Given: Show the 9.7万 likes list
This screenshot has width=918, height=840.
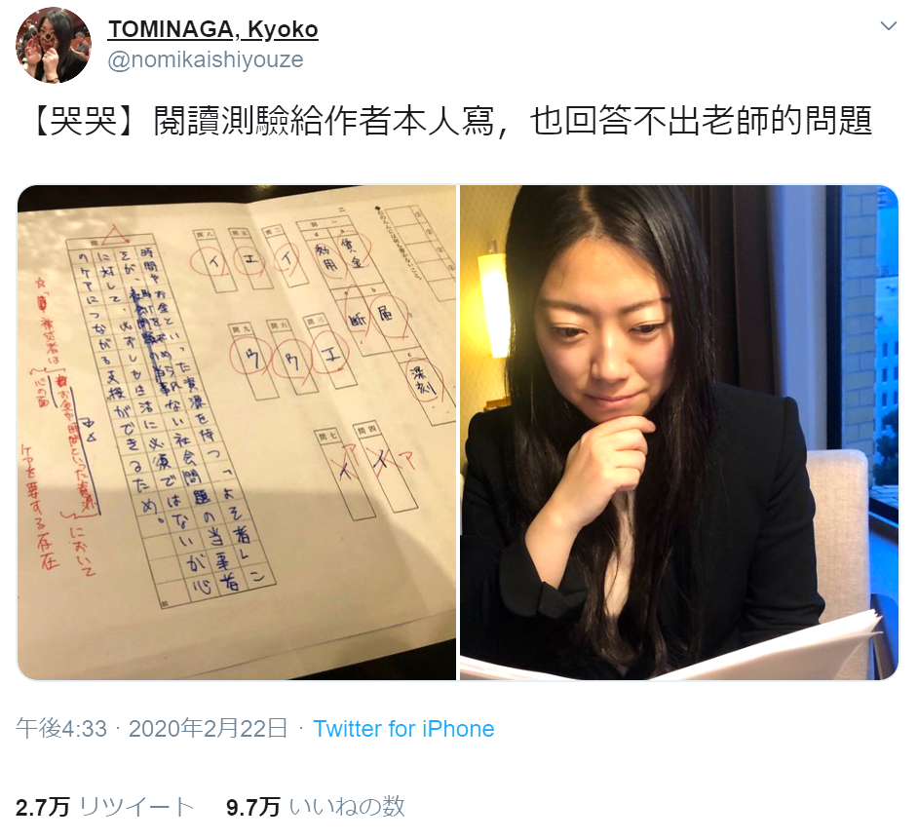Looking at the screenshot, I should [x=316, y=807].
